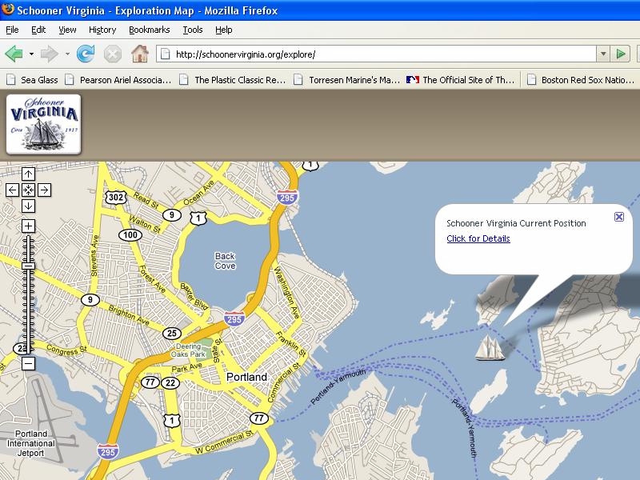Open Torresen Marine's Ma... bookmark

(x=347, y=79)
